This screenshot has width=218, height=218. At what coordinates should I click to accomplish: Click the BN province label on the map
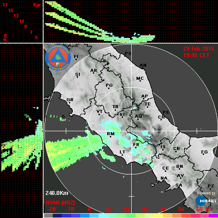[x=180, y=167]
